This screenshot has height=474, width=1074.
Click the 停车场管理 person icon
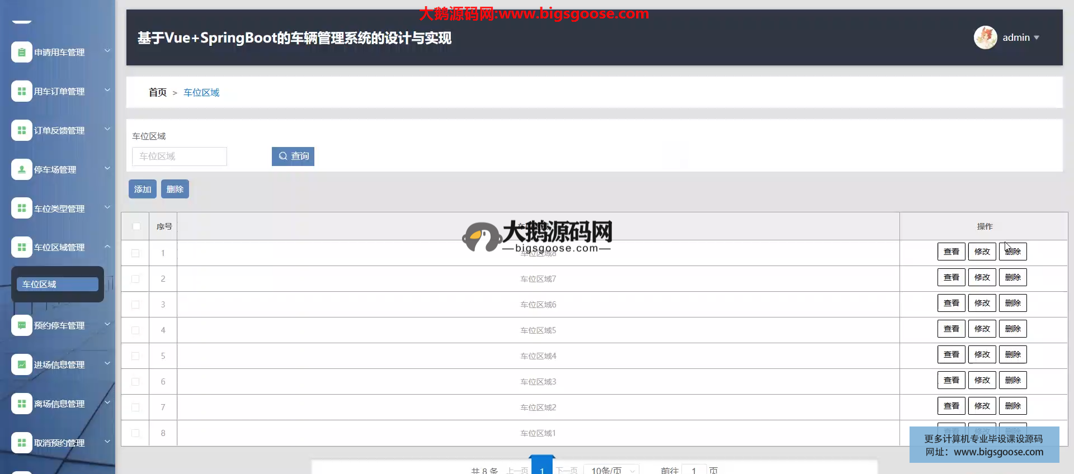coord(21,169)
